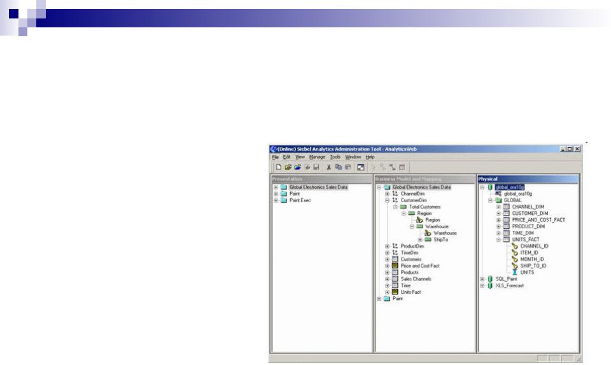Click the last toolbar icon on the right
Viewport: 611px width, 365px height.
(402, 167)
